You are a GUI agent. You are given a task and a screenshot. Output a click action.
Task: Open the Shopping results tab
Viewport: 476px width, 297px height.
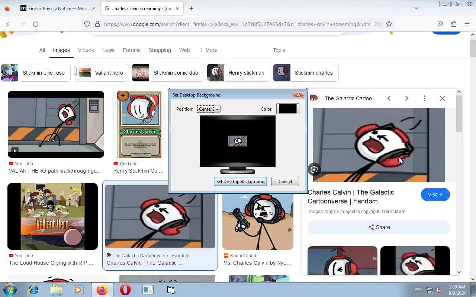coord(160,50)
